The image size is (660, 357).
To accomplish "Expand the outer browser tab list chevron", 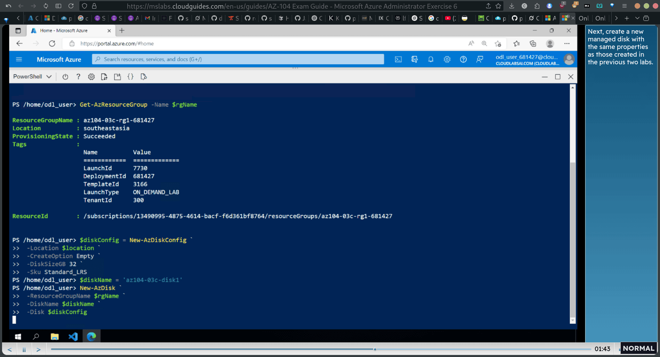I will click(637, 18).
